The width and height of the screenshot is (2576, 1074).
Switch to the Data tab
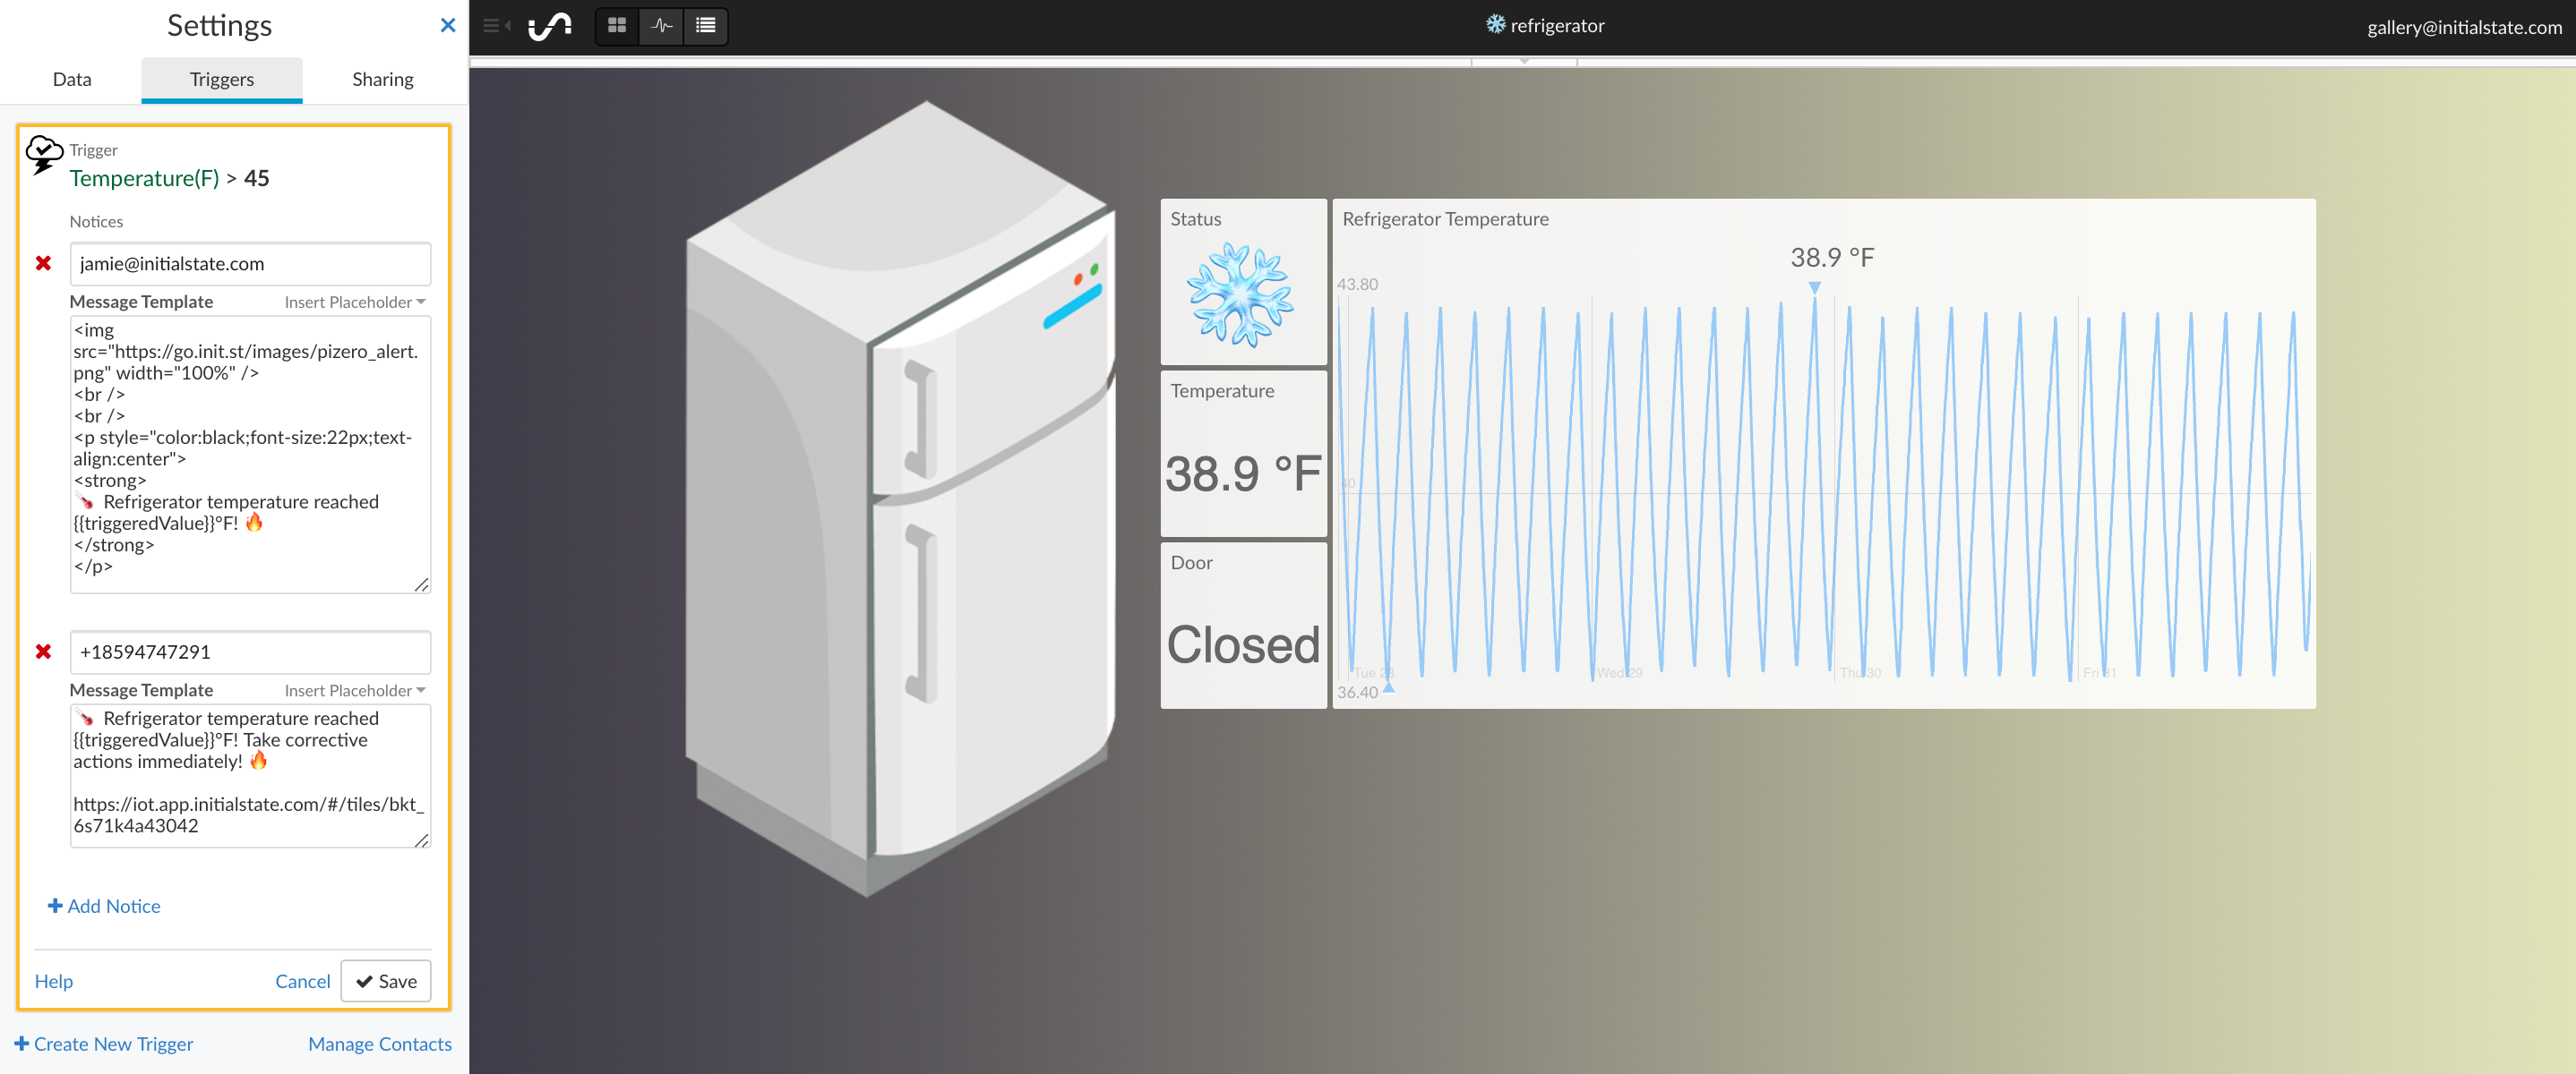71,79
